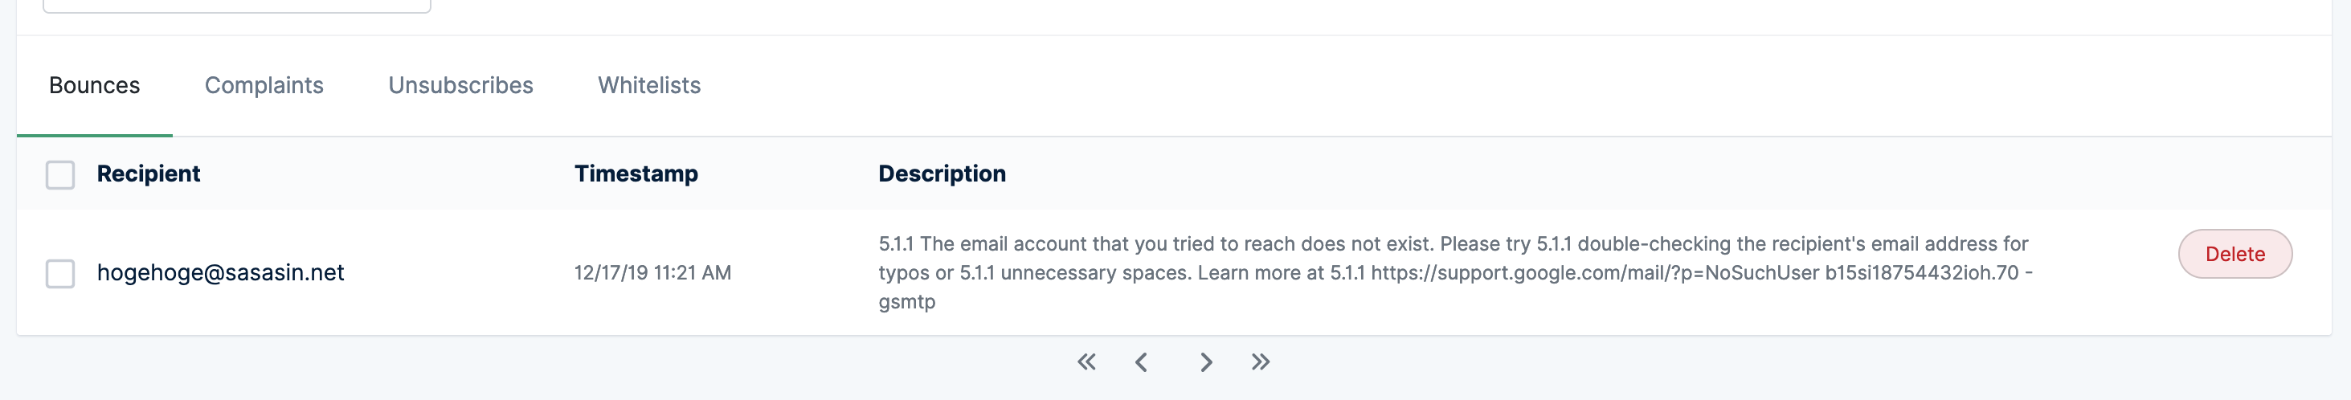Go to the previous page of results
Screen dimensions: 2351x400
pos(1141,362)
